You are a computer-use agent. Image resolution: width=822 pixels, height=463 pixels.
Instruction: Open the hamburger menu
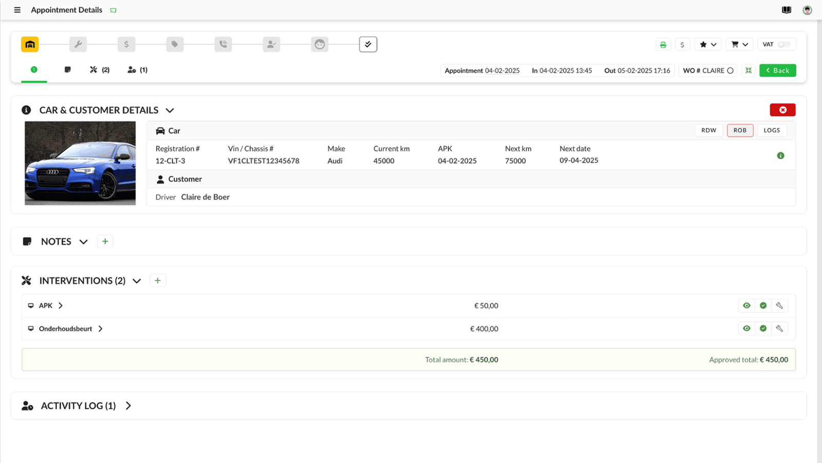(x=17, y=10)
